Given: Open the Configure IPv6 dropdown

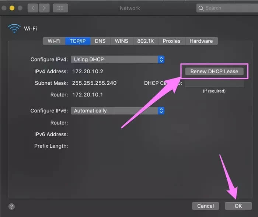Looking at the screenshot, I should (x=118, y=111).
